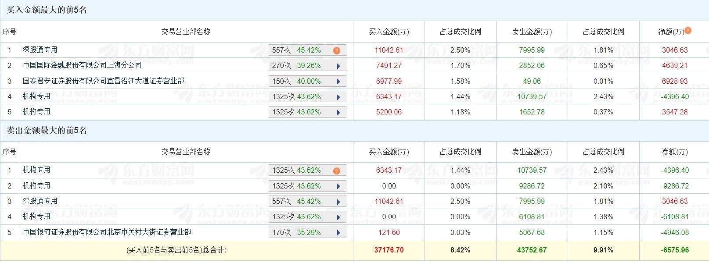Expand arrow in sell table row with 6108.81
Image resolution: width=709 pixels, height=263 pixels.
point(338,217)
